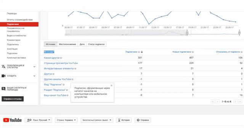Image resolution: width=244 pixels, height=137 pixels.
Task: Click the highlighted Источник column header
Action: pyautogui.click(x=49, y=52)
